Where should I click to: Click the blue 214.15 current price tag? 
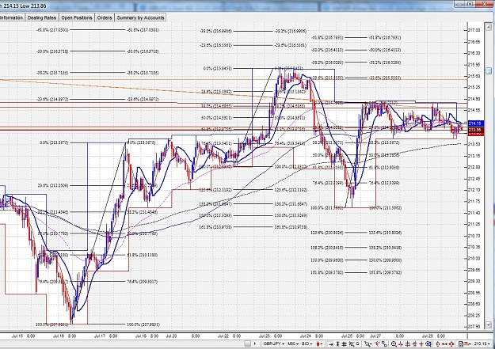475,123
